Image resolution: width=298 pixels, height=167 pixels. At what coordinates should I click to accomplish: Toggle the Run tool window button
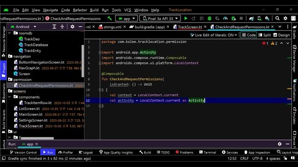pos(48,152)
